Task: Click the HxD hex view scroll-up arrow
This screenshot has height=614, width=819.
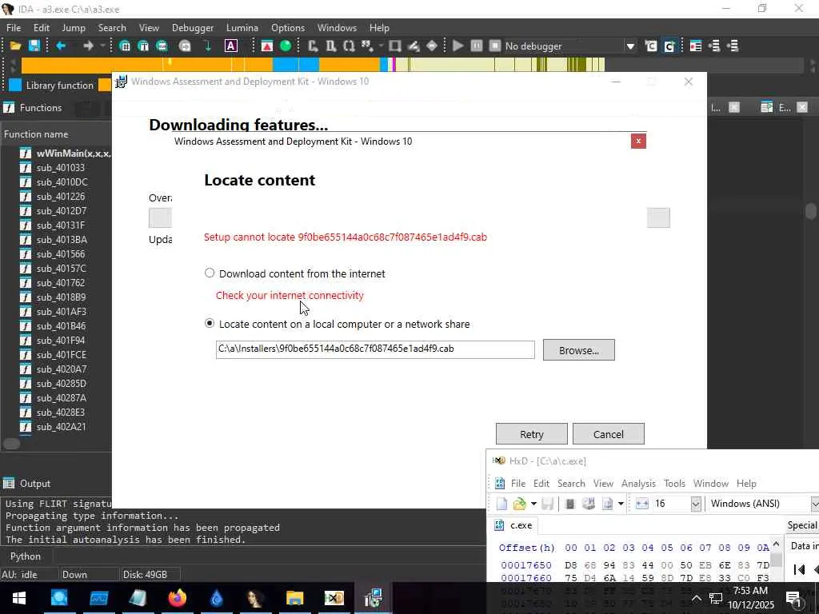Action: tap(776, 544)
